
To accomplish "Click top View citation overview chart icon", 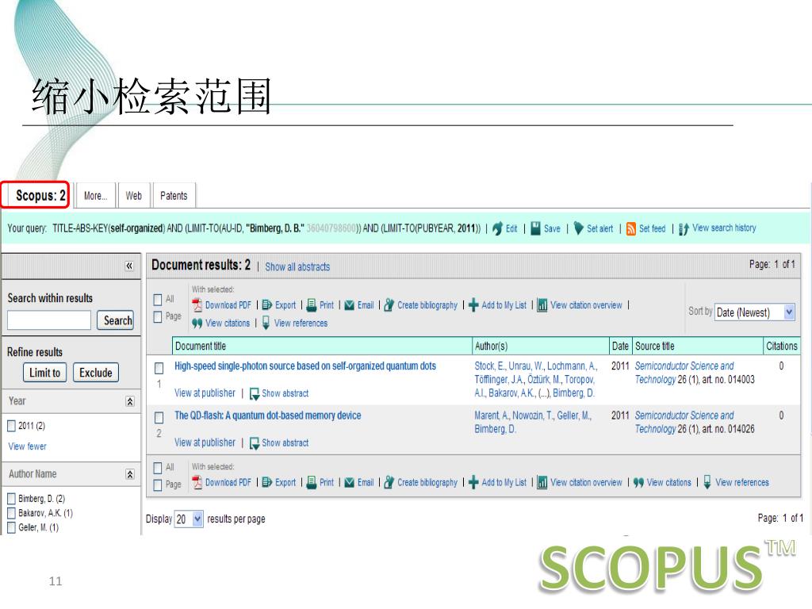I will tap(542, 305).
